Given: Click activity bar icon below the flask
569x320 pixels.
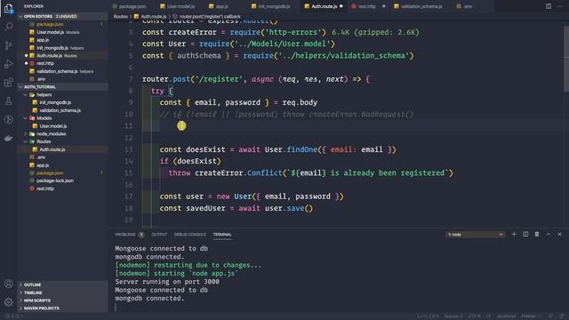Looking at the screenshot, I should click(x=8, y=119).
